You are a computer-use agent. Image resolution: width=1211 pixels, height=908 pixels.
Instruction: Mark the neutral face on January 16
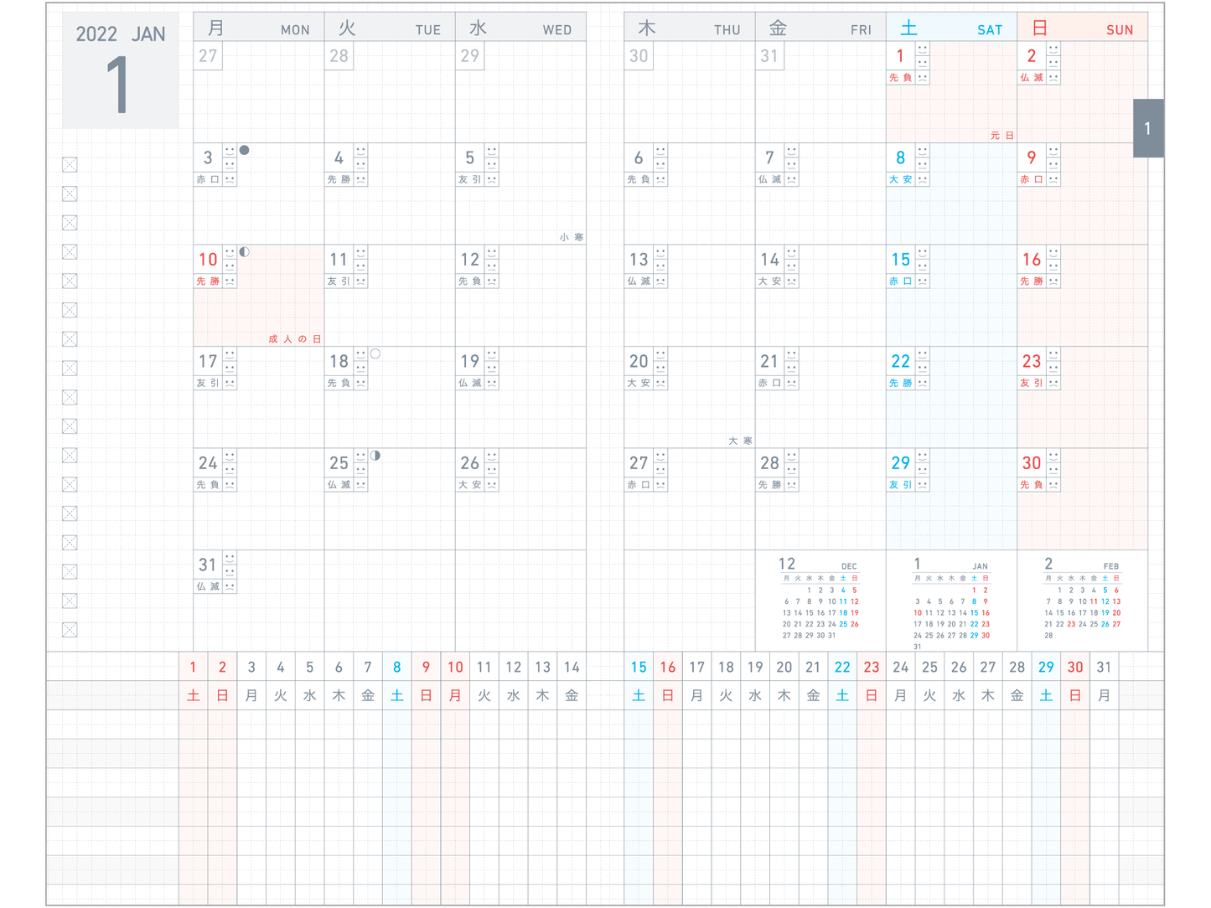[1053, 266]
